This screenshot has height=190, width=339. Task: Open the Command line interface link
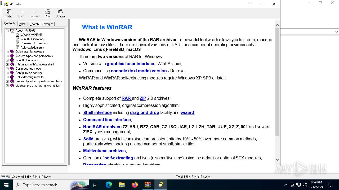point(107,120)
